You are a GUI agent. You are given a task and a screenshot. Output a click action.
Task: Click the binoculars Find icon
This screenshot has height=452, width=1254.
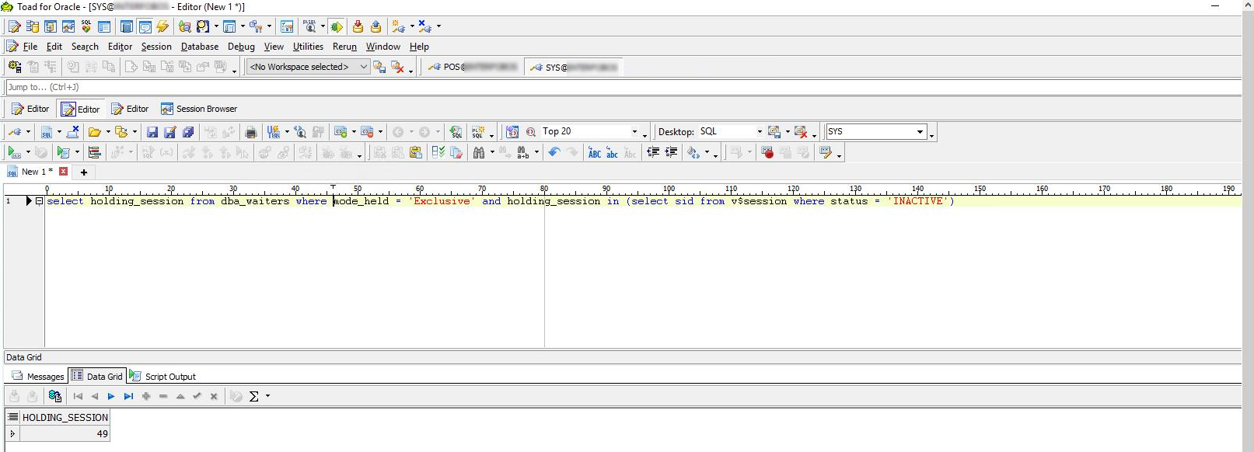pos(479,153)
